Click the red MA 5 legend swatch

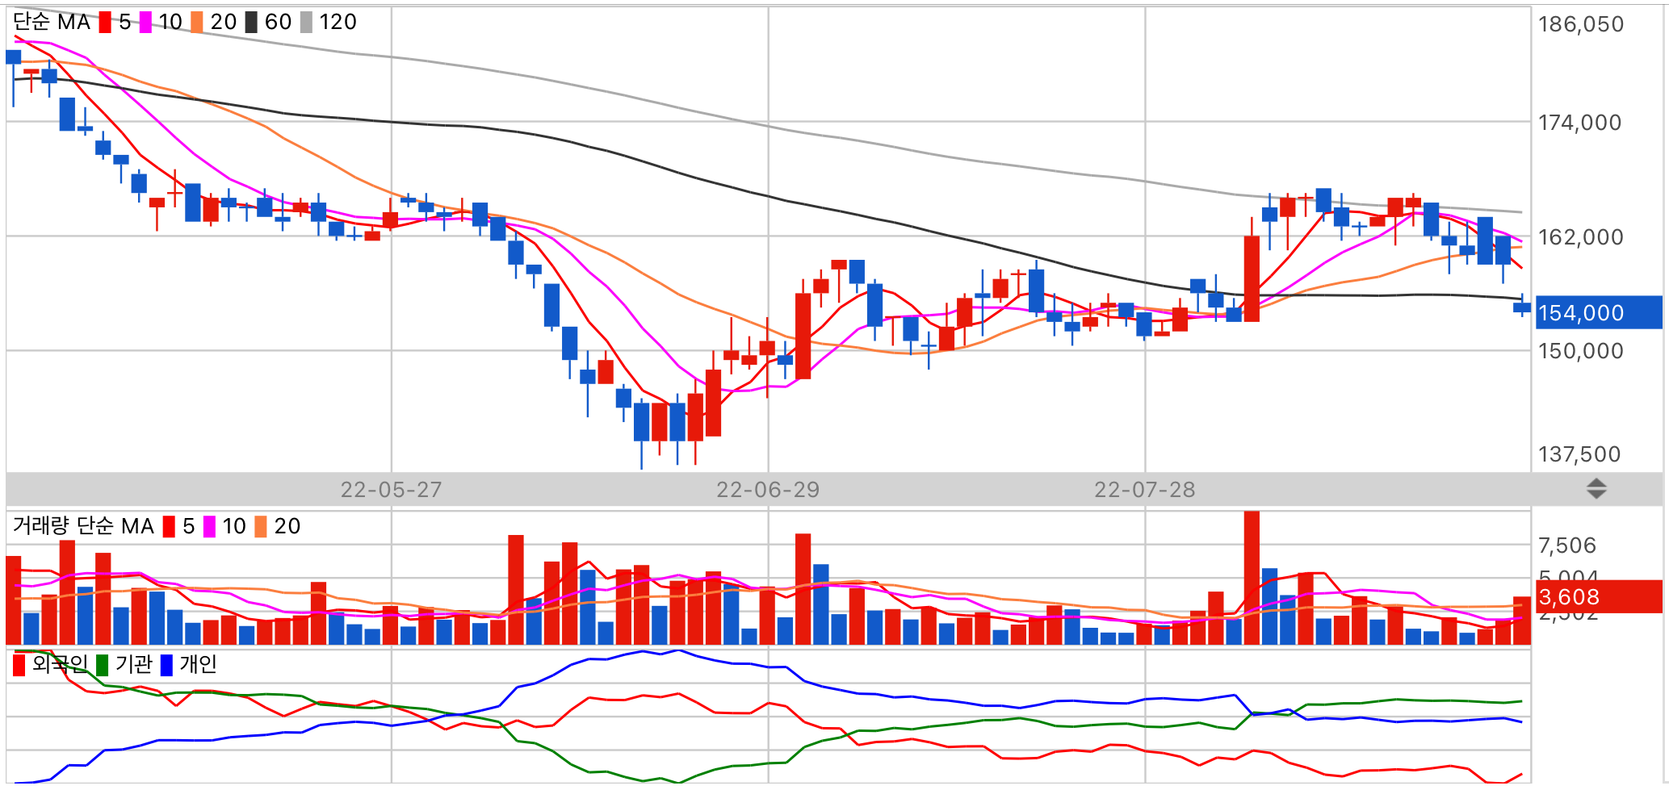point(105,22)
